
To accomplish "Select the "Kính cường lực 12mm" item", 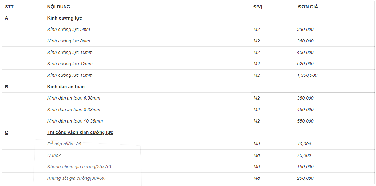I will pyautogui.click(x=70, y=64).
